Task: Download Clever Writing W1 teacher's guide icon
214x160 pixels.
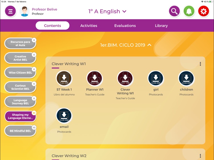Action: coord(125,78)
